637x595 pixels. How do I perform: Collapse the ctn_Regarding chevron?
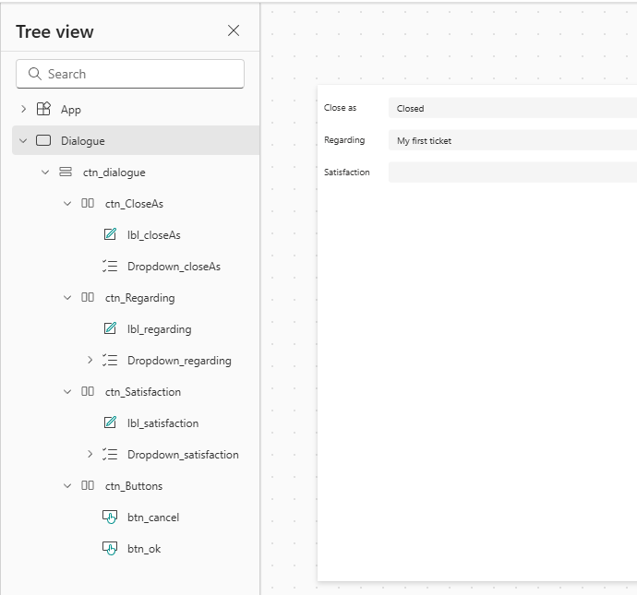coord(67,297)
